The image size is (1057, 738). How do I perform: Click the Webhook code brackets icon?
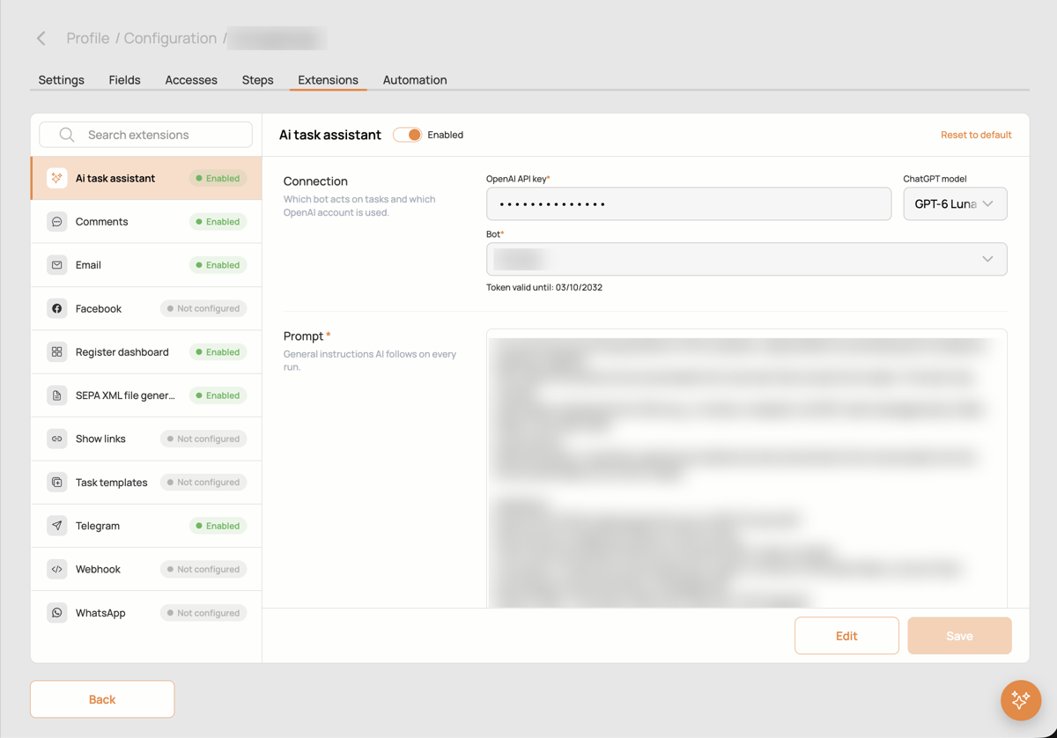(57, 569)
